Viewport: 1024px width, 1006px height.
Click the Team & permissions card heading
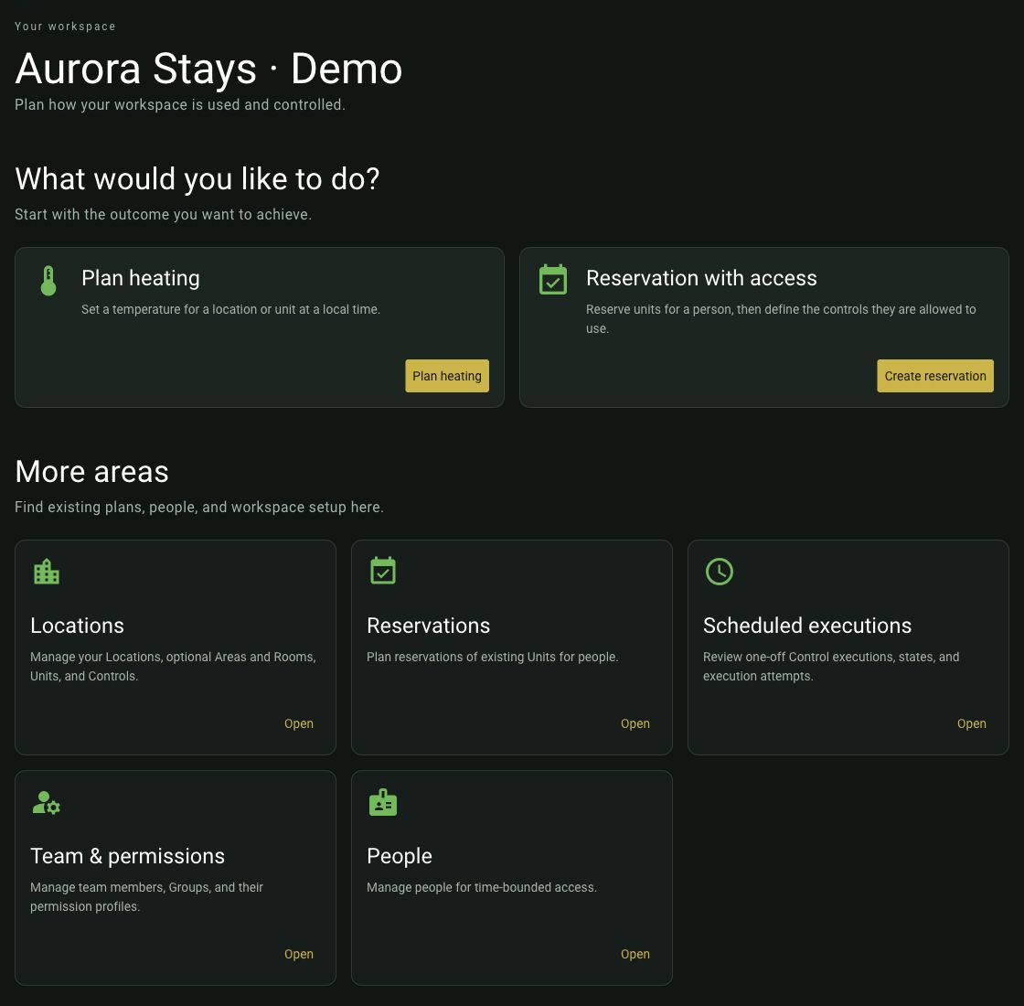pyautogui.click(x=127, y=856)
